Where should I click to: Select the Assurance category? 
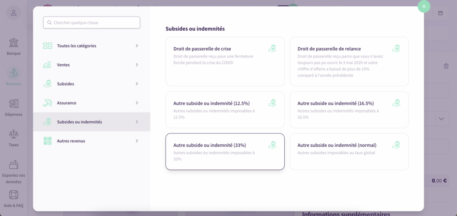[91, 103]
